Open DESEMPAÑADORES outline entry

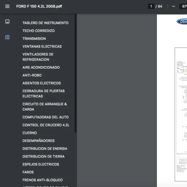tap(39, 141)
